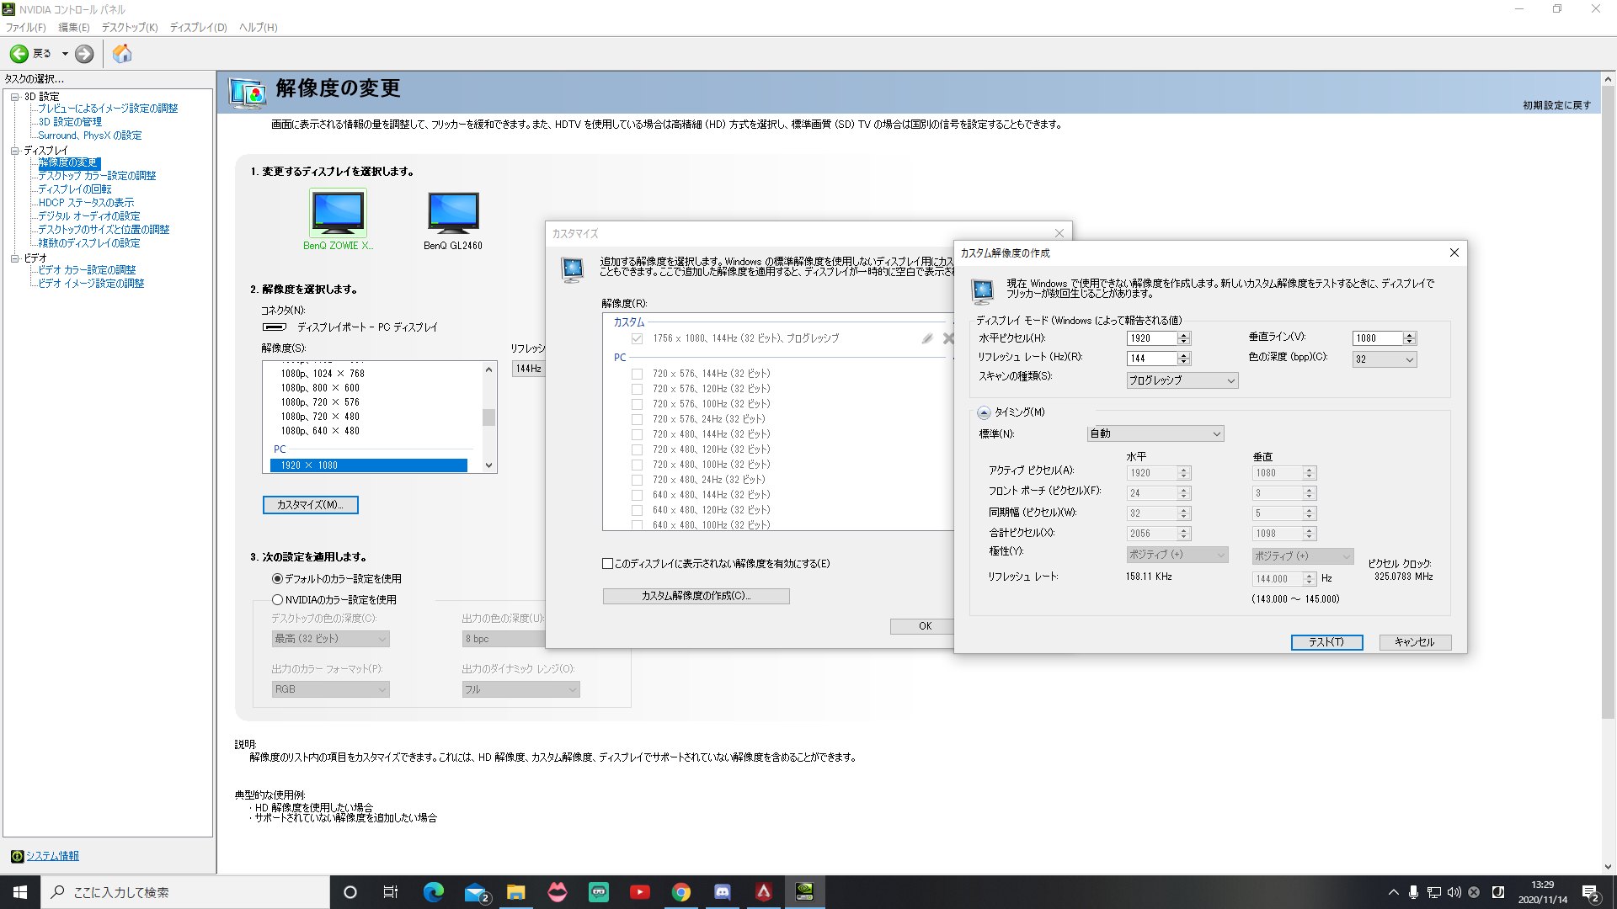Screen dimensions: 1617x909
Task: Select the BenQ GL2460 monitor icon
Action: 453,213
